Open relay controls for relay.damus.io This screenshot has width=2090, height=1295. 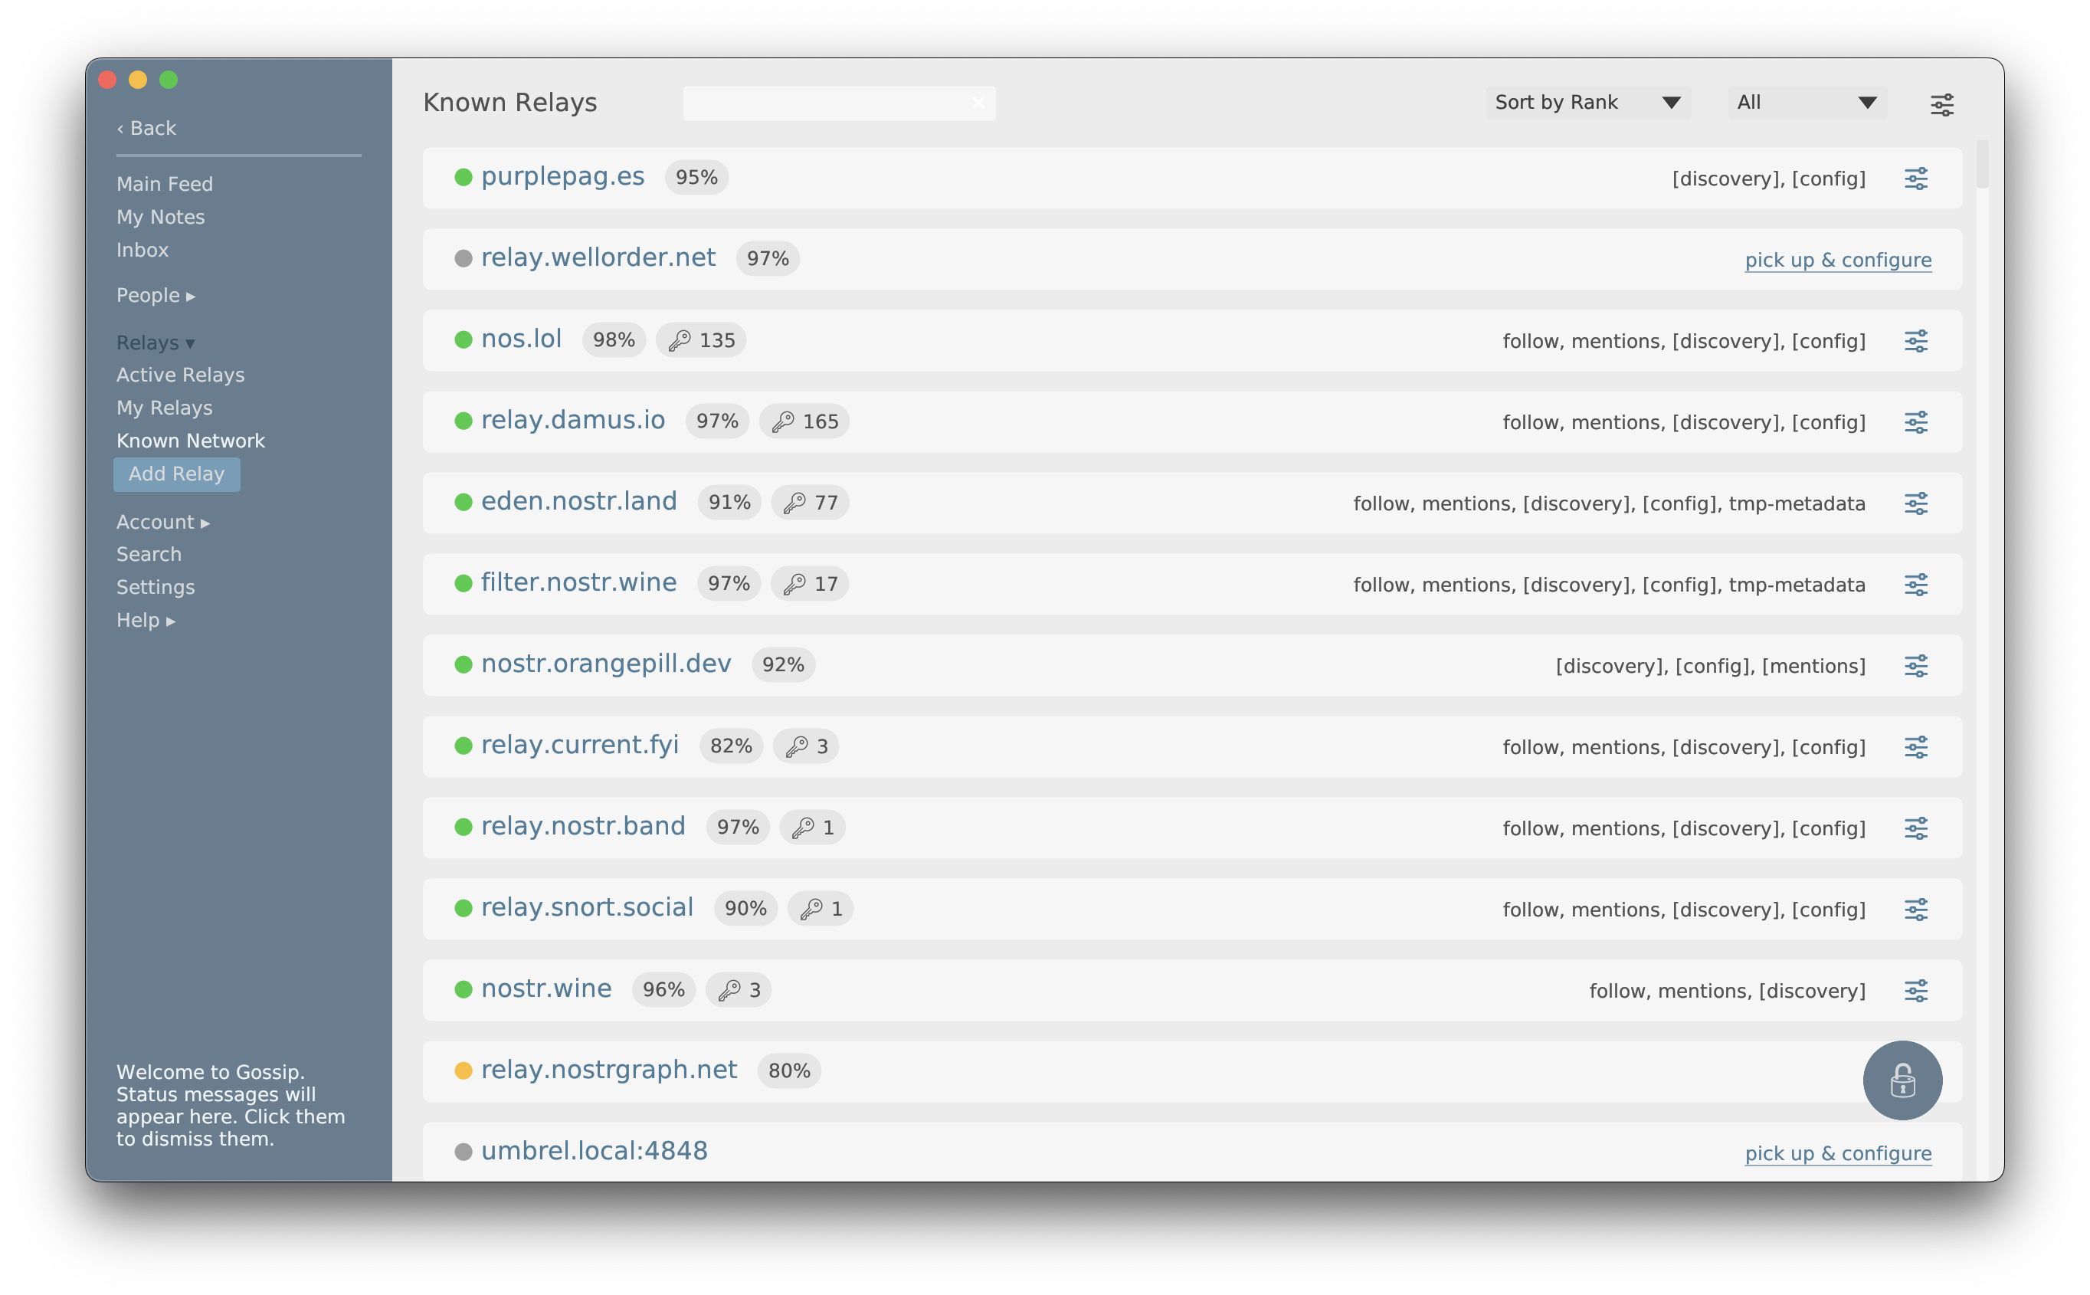[1916, 421]
